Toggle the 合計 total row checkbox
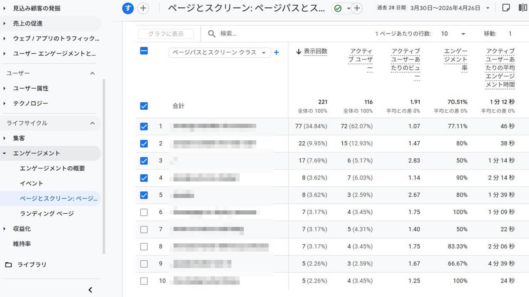 pyautogui.click(x=144, y=106)
